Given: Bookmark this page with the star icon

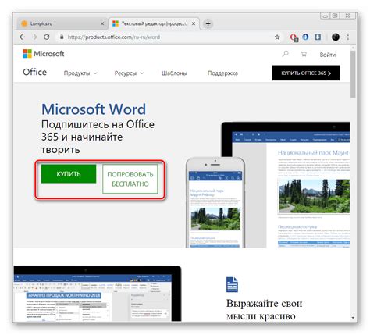Looking at the screenshot, I should tap(277, 37).
